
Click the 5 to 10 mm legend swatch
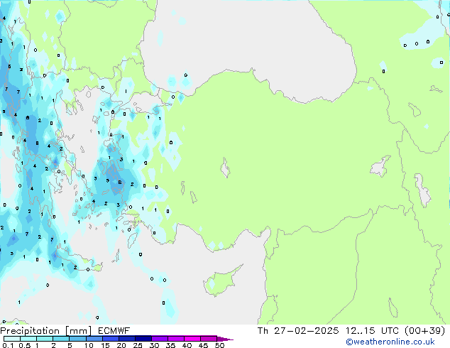(77, 339)
